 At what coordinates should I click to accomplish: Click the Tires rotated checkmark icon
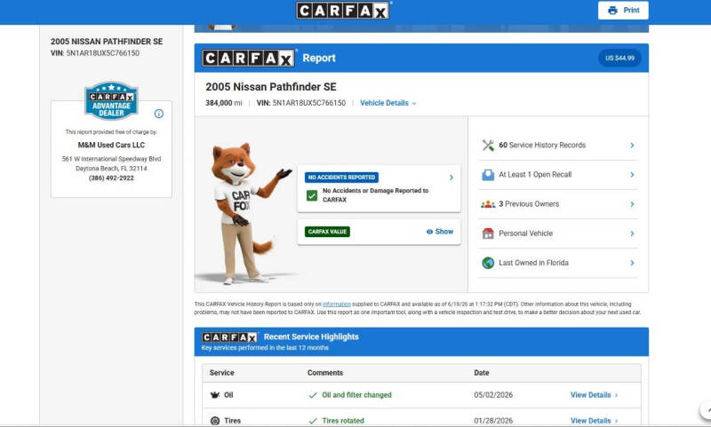313,421
